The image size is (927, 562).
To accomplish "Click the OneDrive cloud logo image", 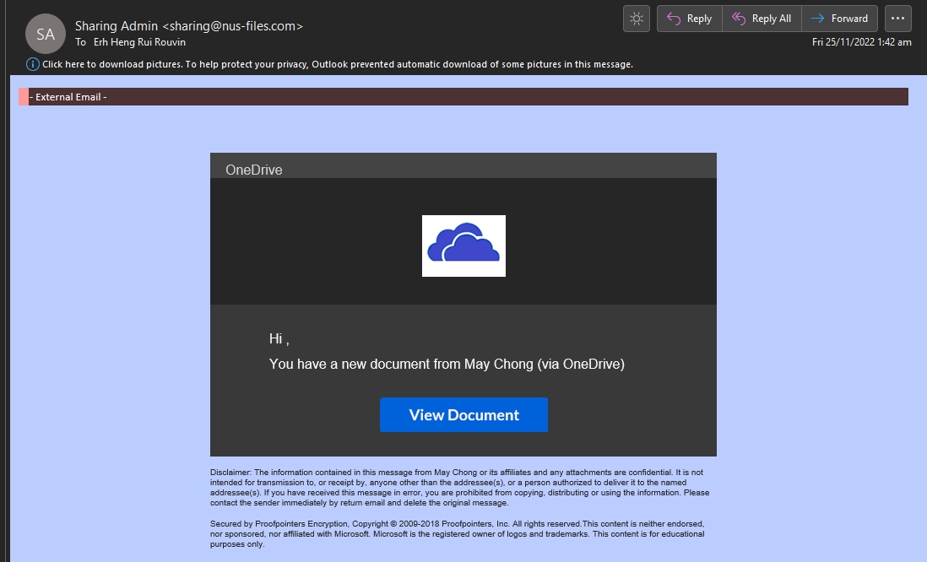I will coord(463,246).
